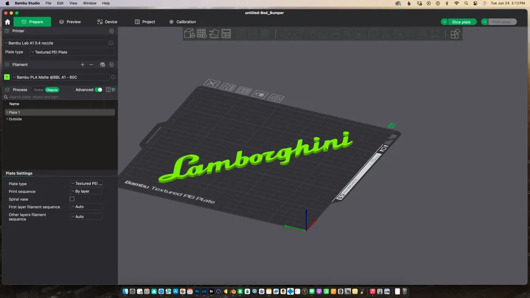Viewport: 530px width, 298px height.
Task: Click the AMS filament sync icon
Action: point(103,65)
